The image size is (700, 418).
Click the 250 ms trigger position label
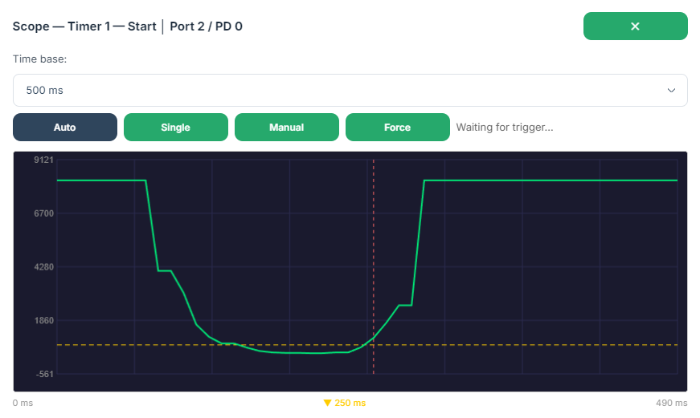pyautogui.click(x=350, y=403)
